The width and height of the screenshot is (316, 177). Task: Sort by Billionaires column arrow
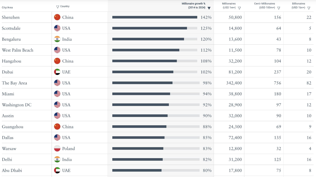[309, 8]
